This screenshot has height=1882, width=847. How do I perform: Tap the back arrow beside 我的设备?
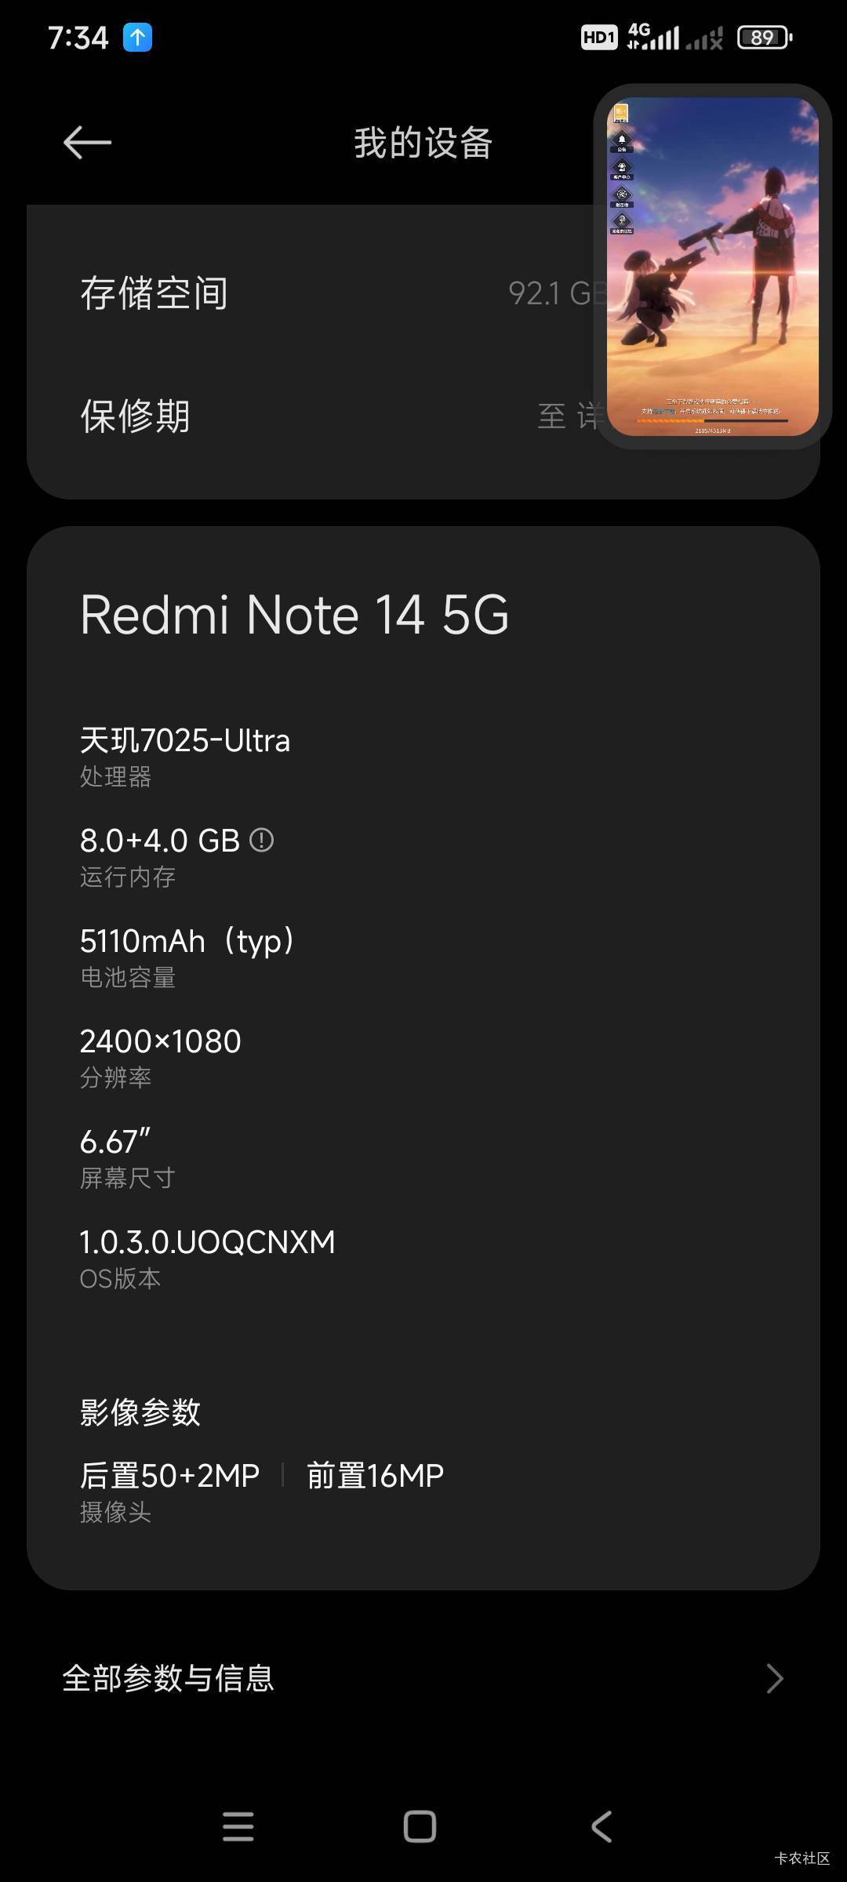click(x=87, y=143)
